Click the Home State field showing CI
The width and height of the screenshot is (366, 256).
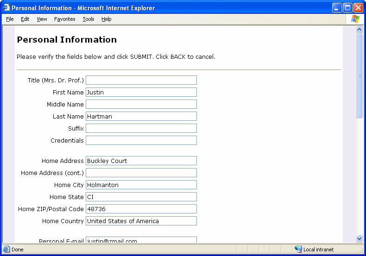tap(141, 197)
